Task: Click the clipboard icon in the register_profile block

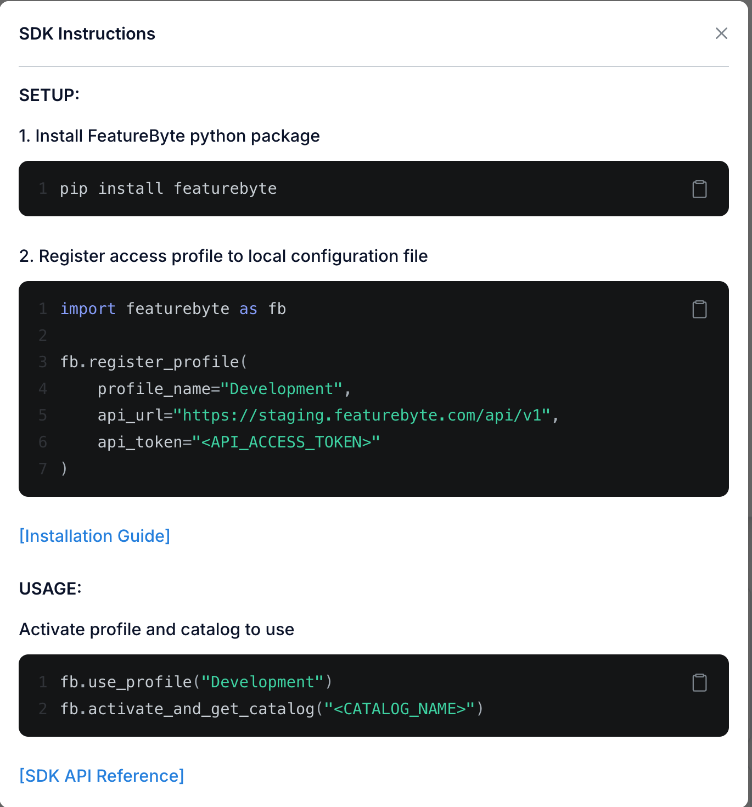Action: point(699,309)
